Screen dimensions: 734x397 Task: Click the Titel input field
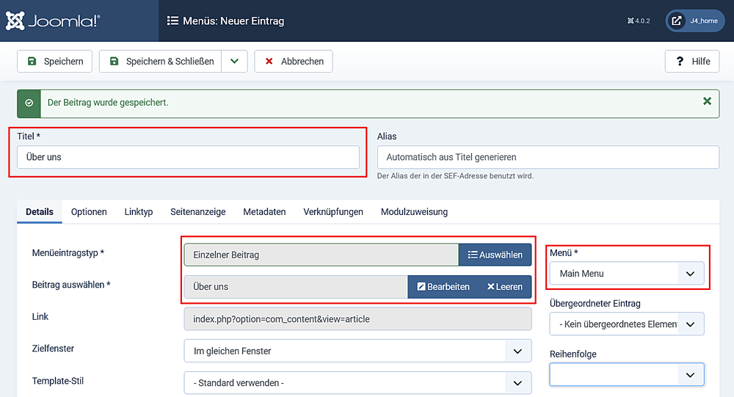[188, 157]
